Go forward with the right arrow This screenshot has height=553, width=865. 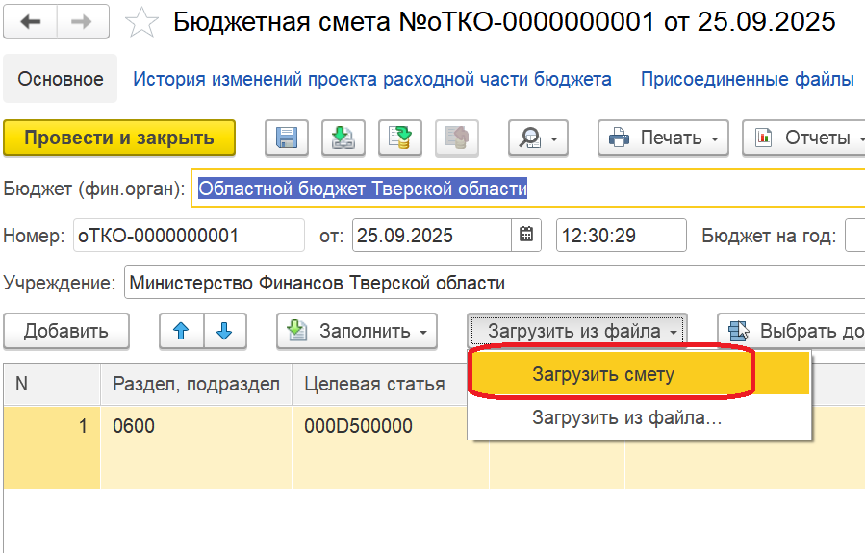coord(82,22)
